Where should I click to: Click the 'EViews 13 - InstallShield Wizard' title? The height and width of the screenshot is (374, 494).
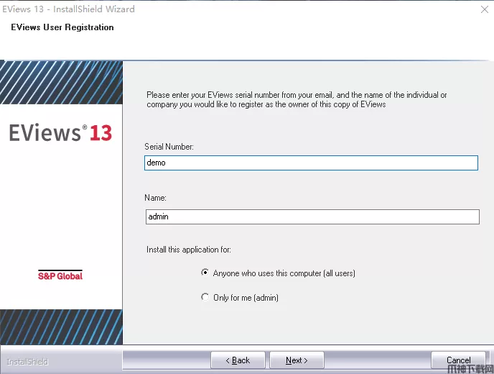coord(68,9)
